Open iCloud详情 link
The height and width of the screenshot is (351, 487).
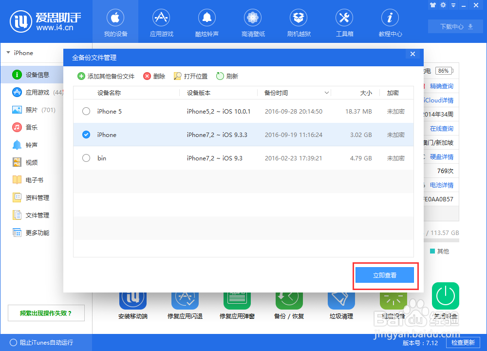(439, 100)
